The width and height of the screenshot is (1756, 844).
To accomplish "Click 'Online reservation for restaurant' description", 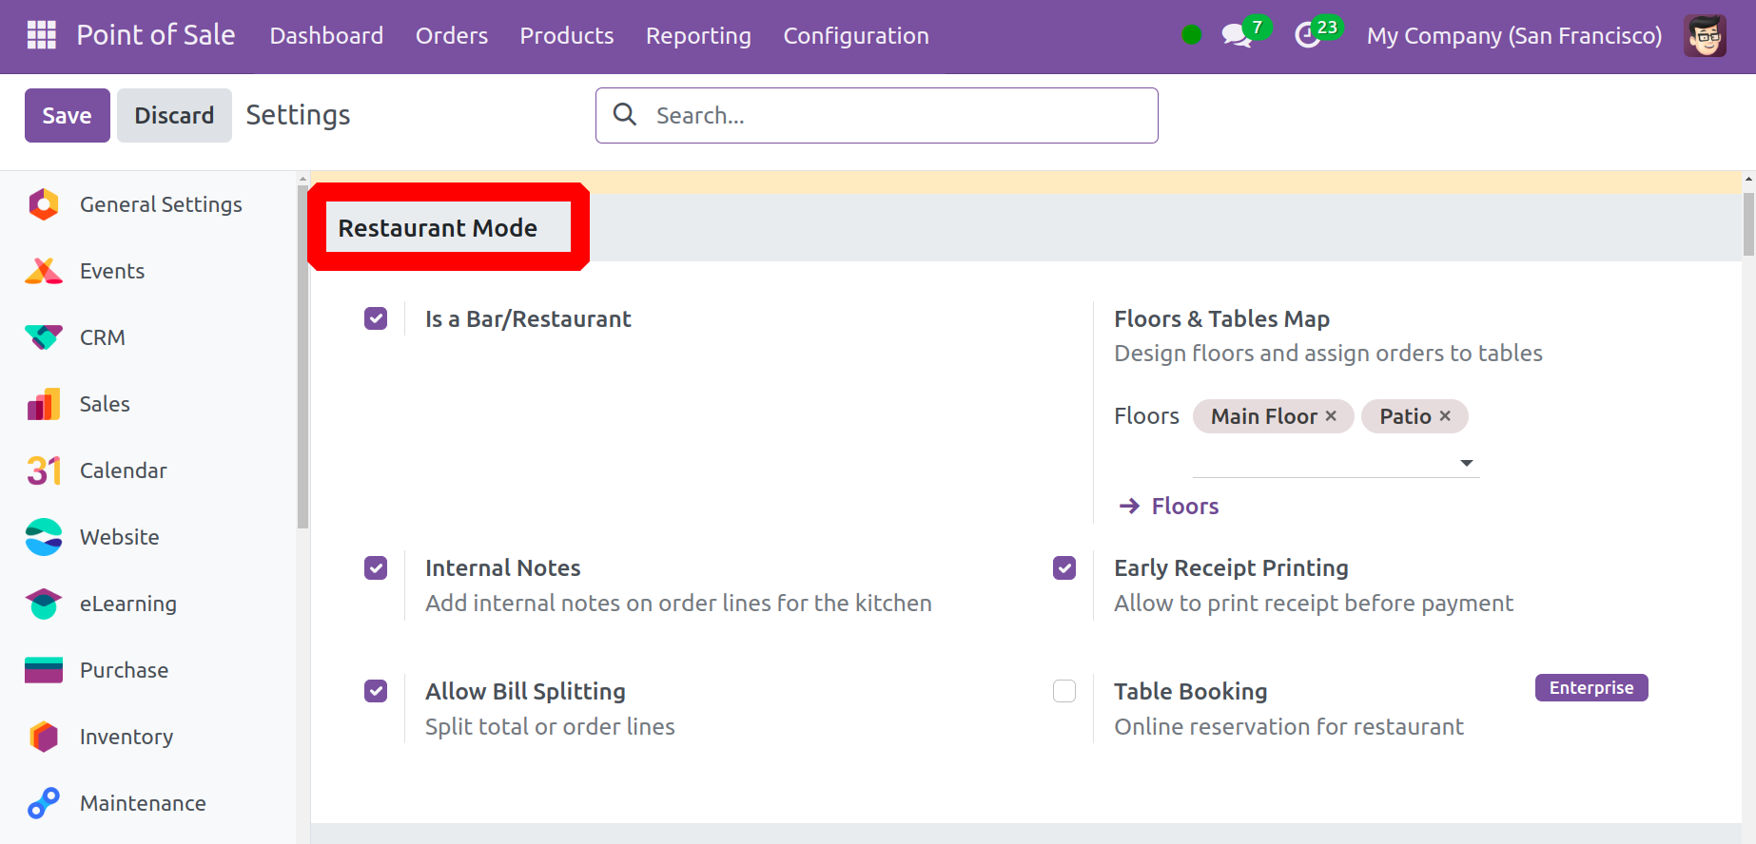I will [x=1289, y=726].
